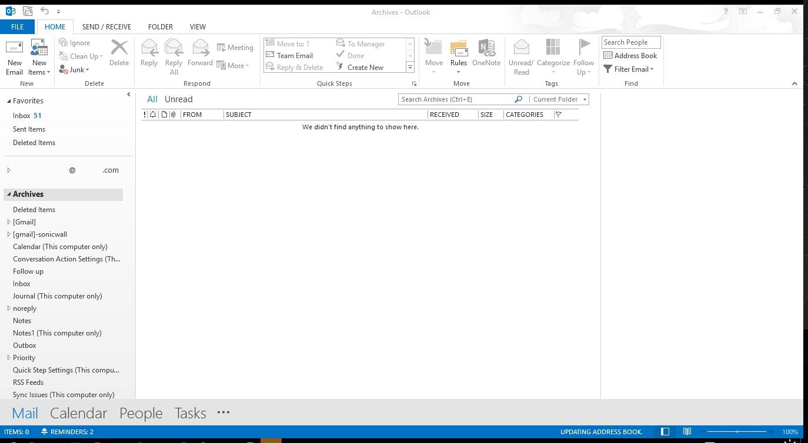Open the Quick Steps dialog launcher
Screen dimensions: 808x443
[x=414, y=83]
